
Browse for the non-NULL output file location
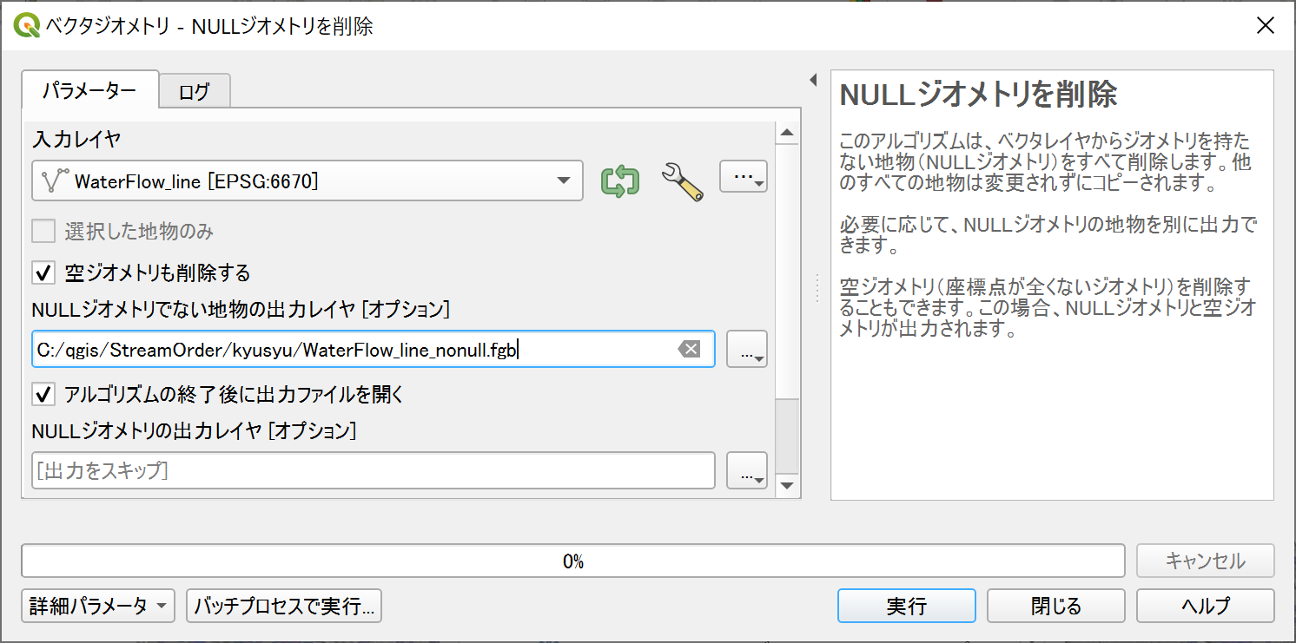click(x=746, y=349)
